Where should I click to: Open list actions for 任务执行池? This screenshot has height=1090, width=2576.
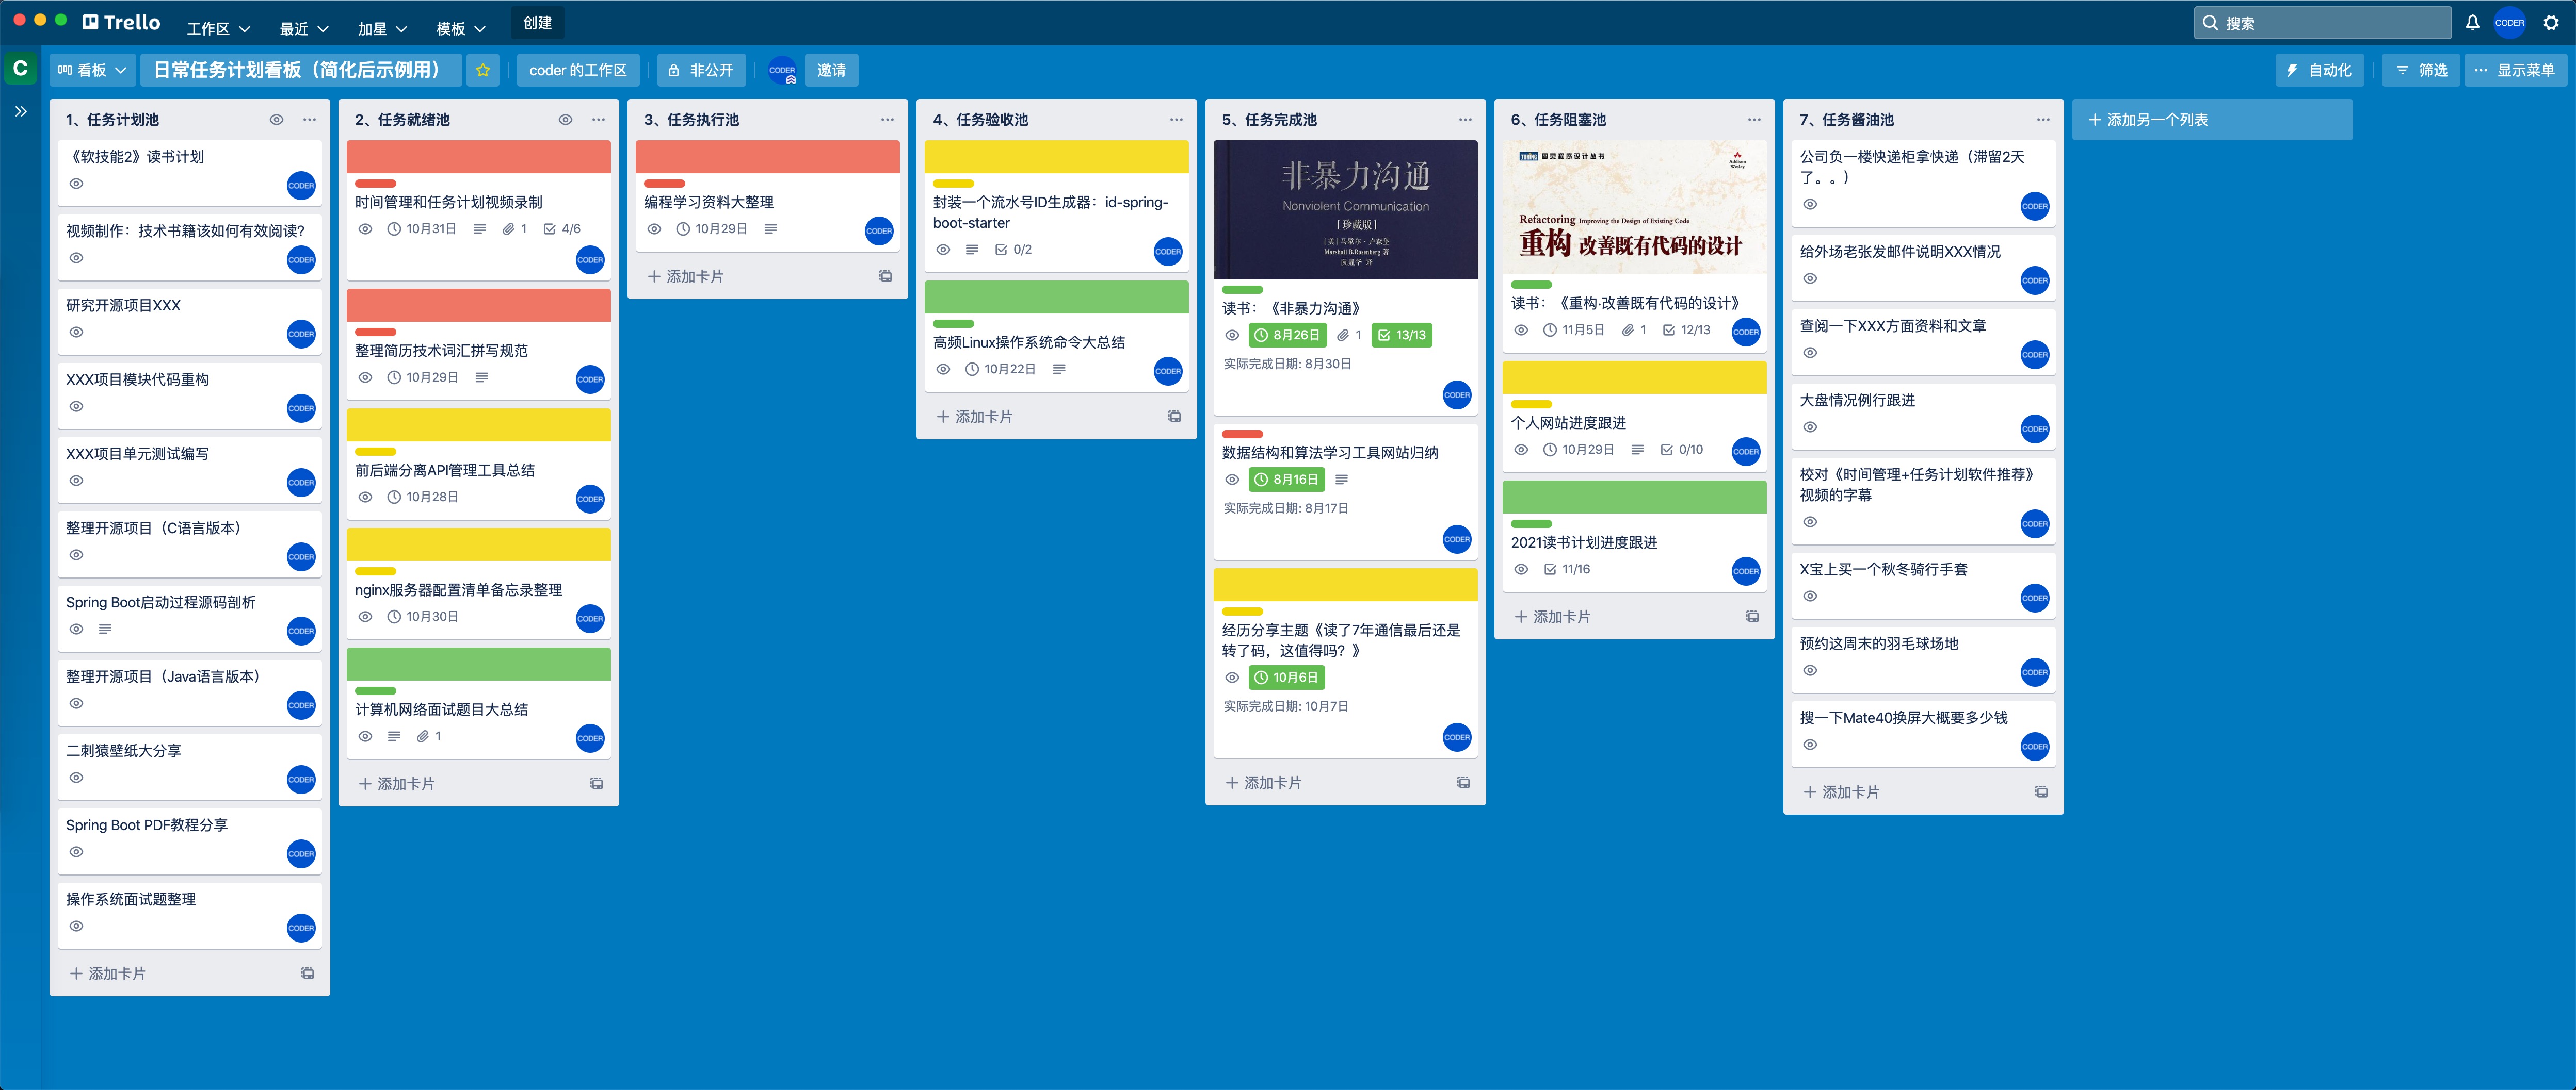[887, 120]
